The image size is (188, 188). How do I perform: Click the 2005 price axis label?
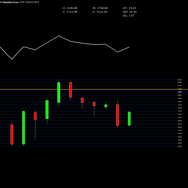(180, 95)
